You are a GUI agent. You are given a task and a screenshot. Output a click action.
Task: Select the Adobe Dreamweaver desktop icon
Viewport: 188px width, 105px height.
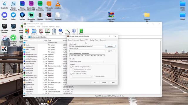[40, 6]
